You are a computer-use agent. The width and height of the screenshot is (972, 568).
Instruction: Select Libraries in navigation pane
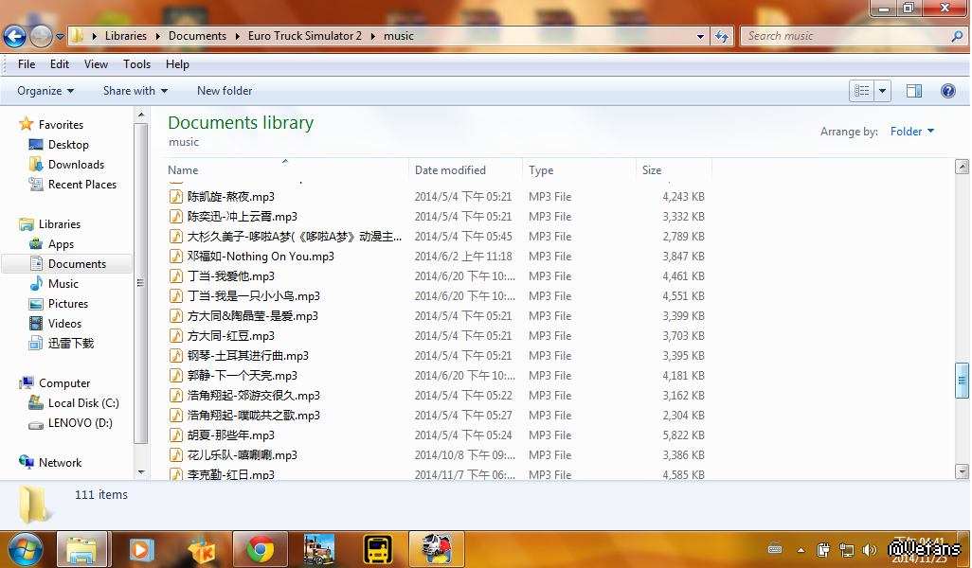point(49,224)
